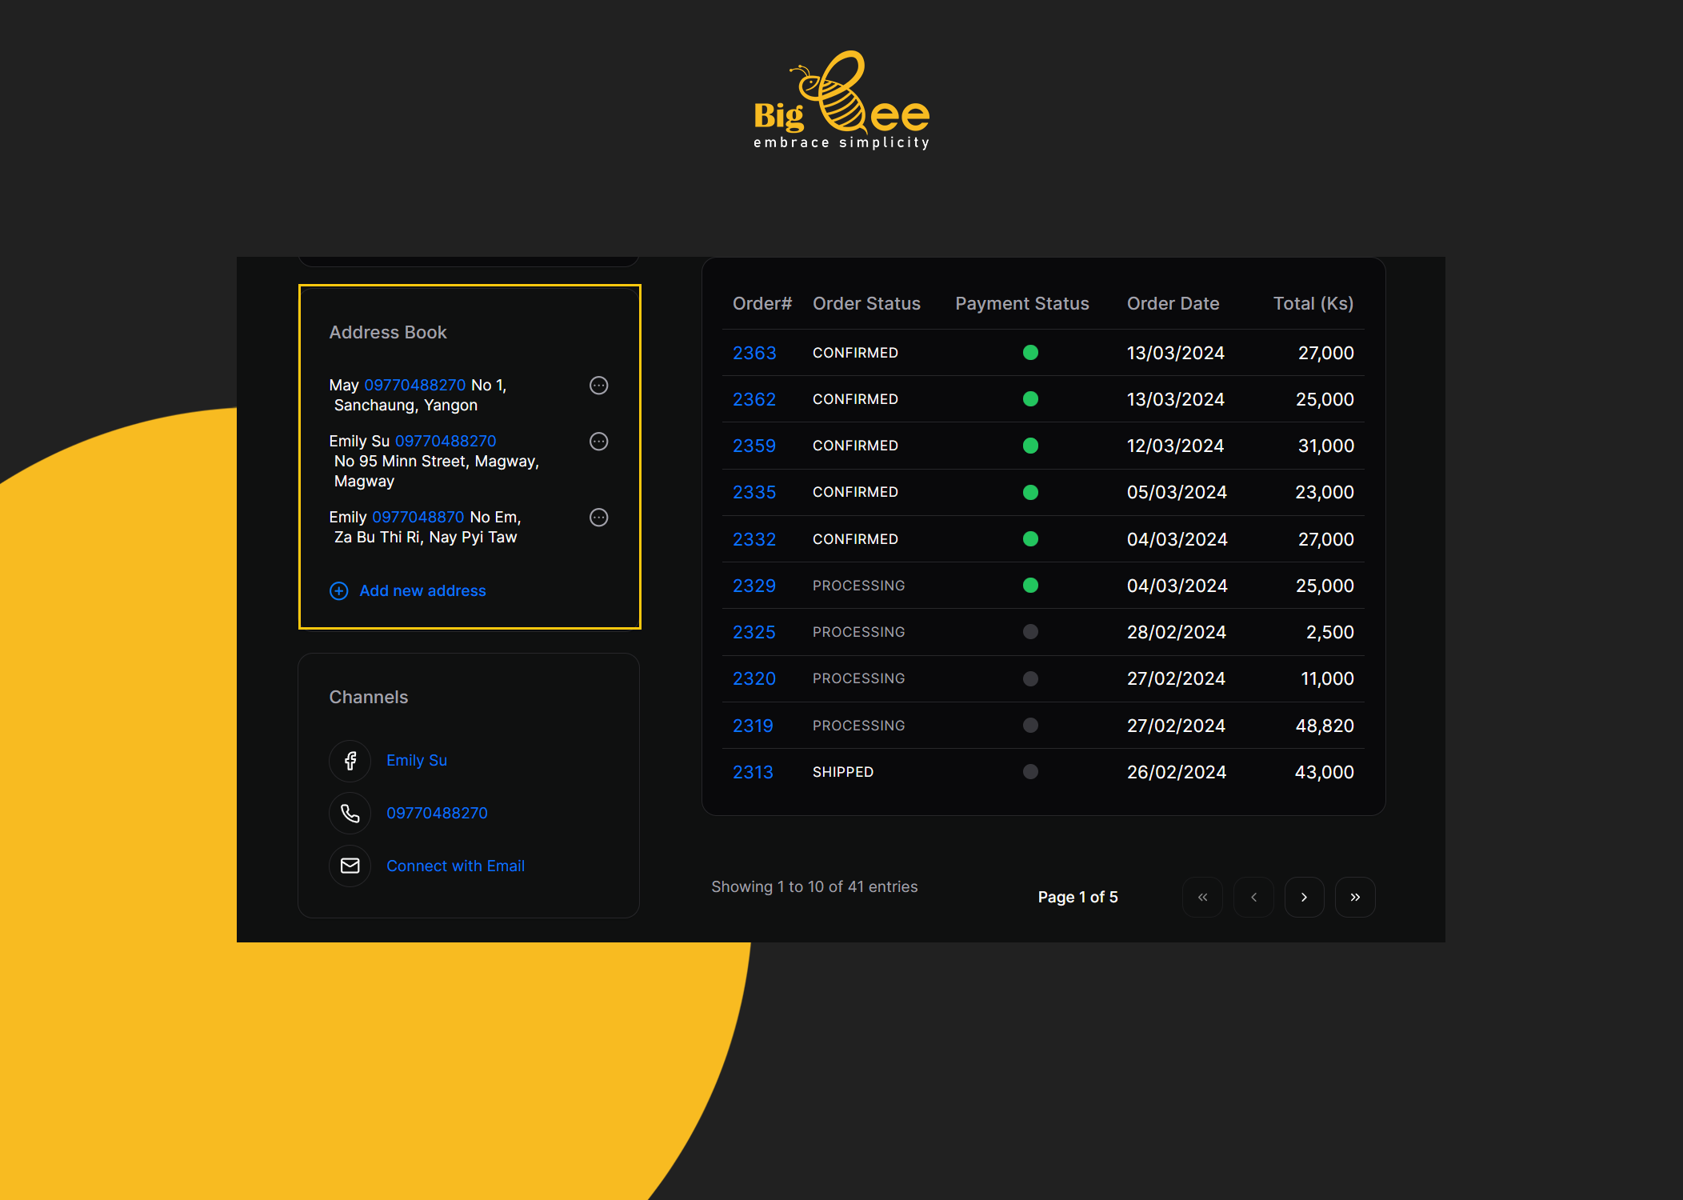Click the email envelope icon

coord(350,866)
